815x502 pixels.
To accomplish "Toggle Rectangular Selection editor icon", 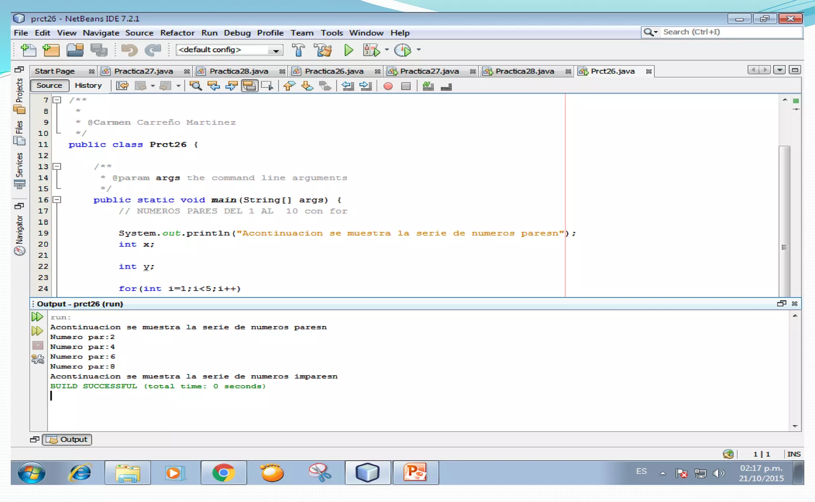I will tap(267, 86).
